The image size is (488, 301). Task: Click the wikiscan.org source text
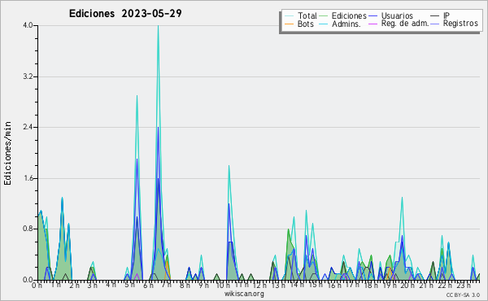244,294
